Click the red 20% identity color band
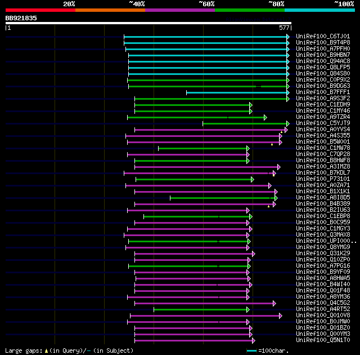This screenshot has height=355, width=360. pos(40,10)
